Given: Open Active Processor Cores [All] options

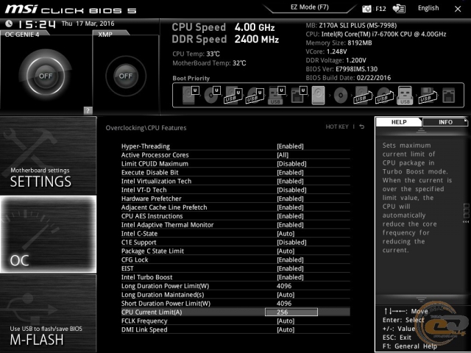Looking at the screenshot, I should coord(283,155).
